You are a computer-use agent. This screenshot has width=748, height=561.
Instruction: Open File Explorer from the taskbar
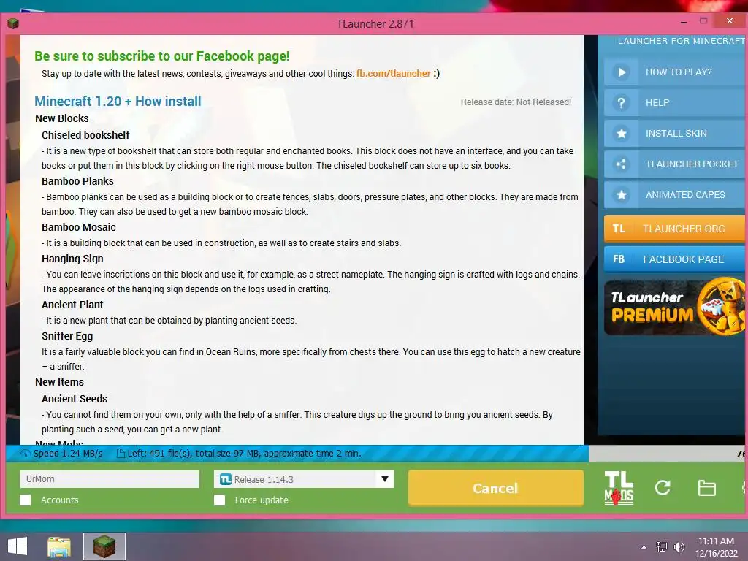(x=59, y=546)
